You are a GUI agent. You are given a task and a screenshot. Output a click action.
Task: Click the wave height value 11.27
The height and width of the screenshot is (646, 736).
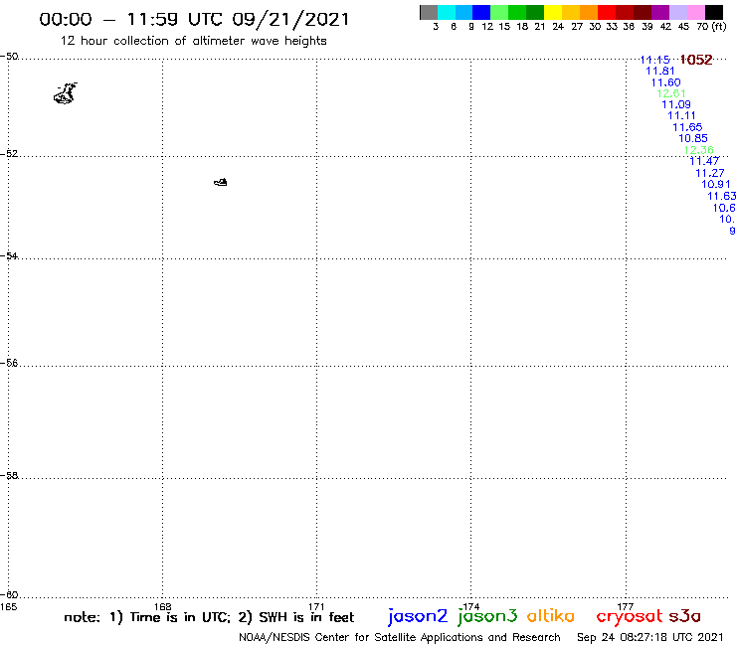tap(710, 173)
